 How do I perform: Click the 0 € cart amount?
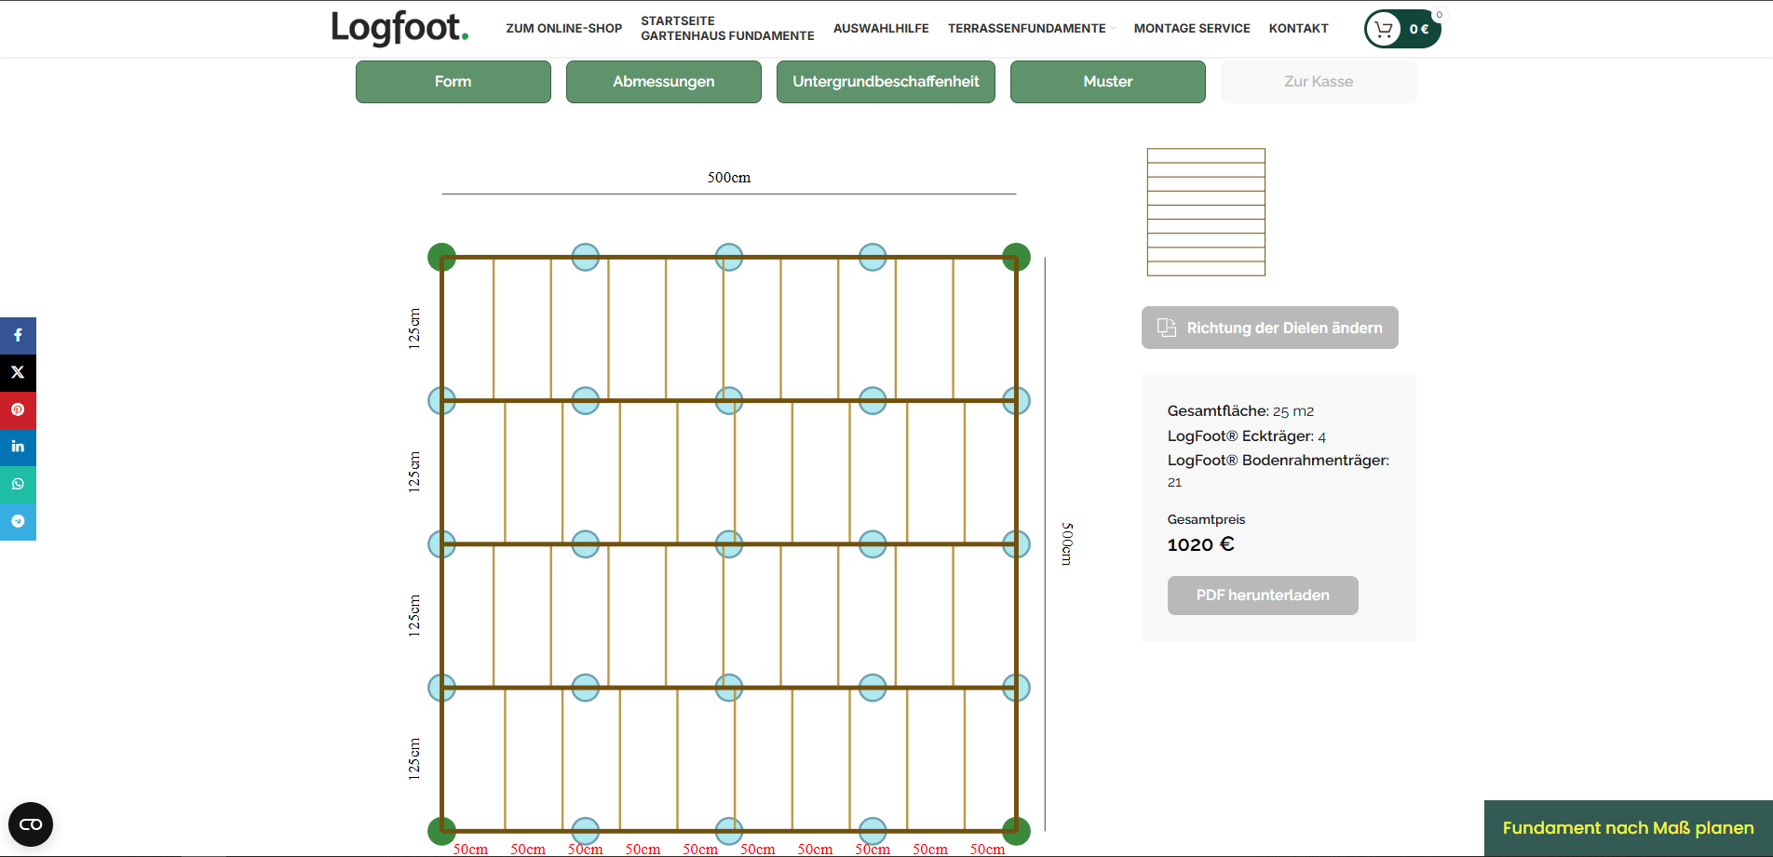point(1419,29)
